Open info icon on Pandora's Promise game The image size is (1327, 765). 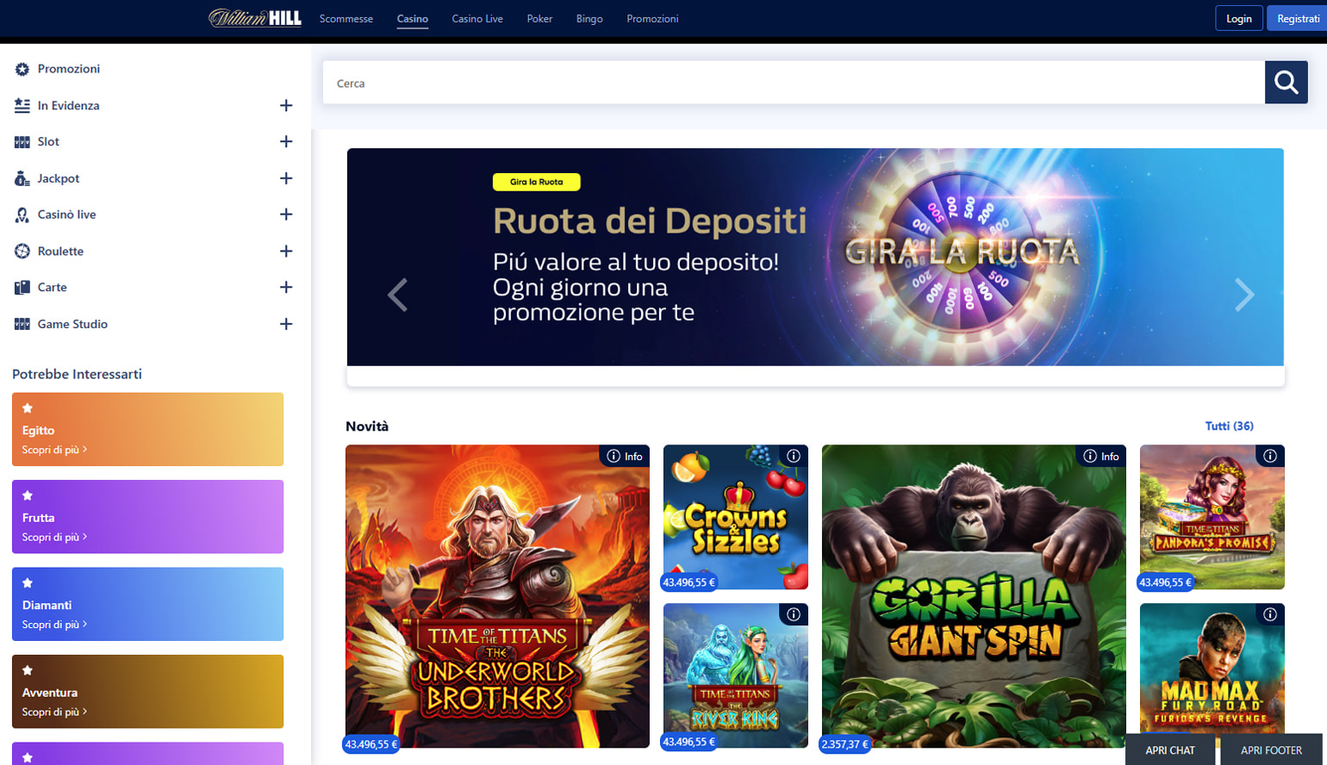pos(1269,456)
